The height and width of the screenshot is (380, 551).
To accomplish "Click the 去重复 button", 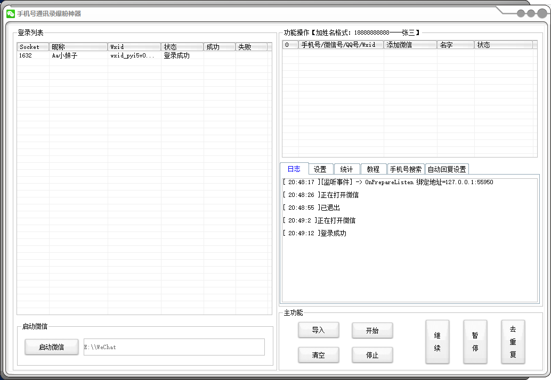I will [x=513, y=342].
